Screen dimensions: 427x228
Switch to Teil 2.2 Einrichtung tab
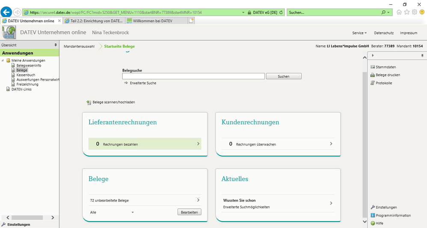(x=94, y=21)
